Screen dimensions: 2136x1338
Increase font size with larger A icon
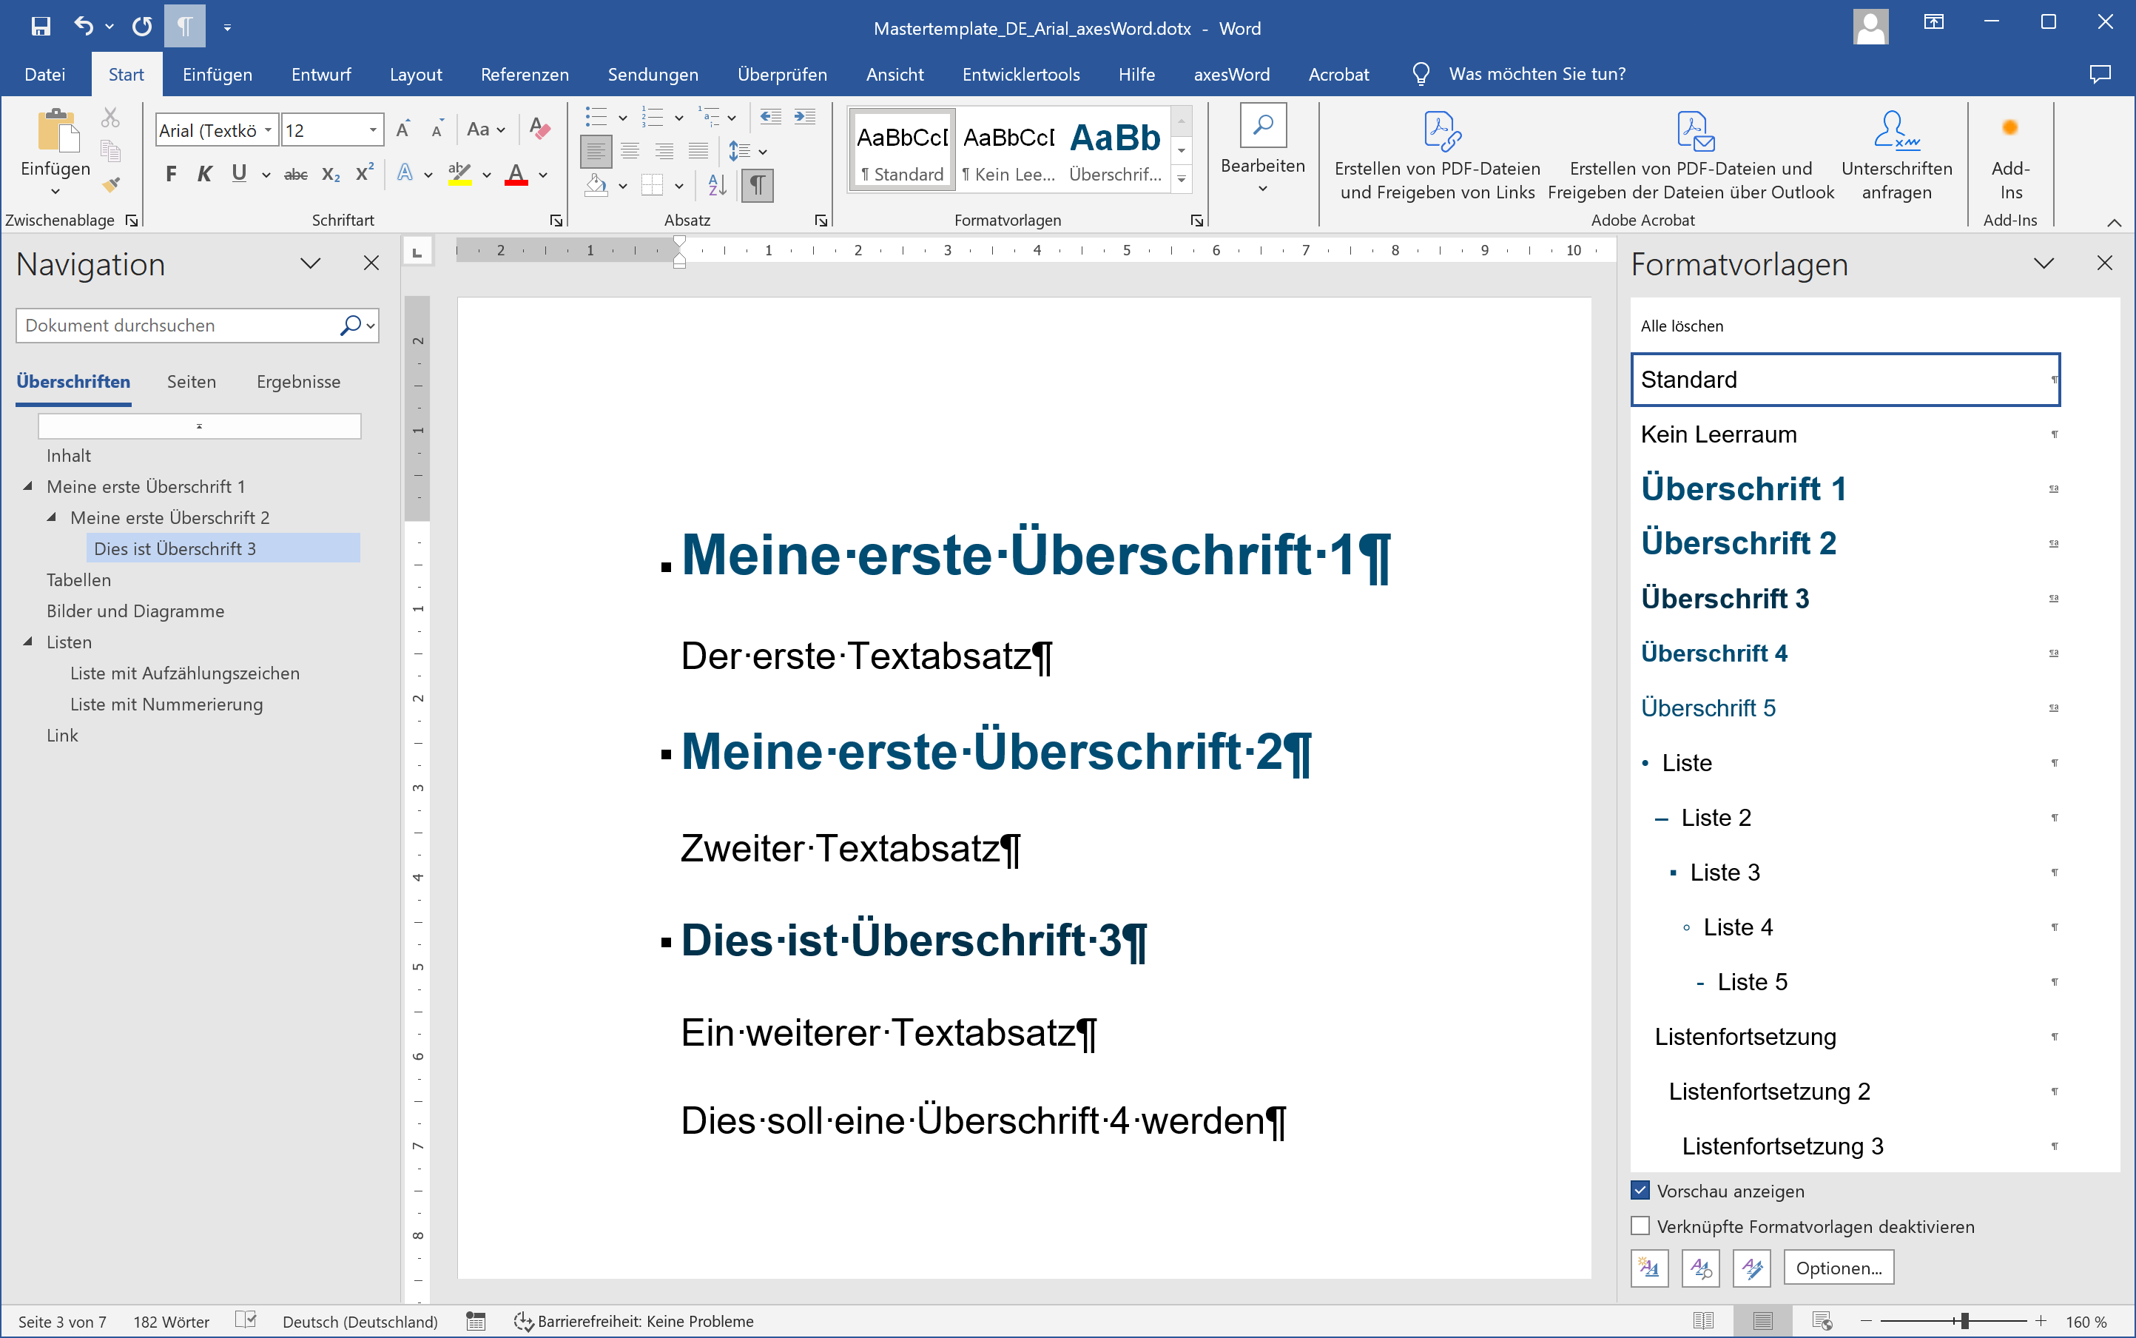click(403, 130)
